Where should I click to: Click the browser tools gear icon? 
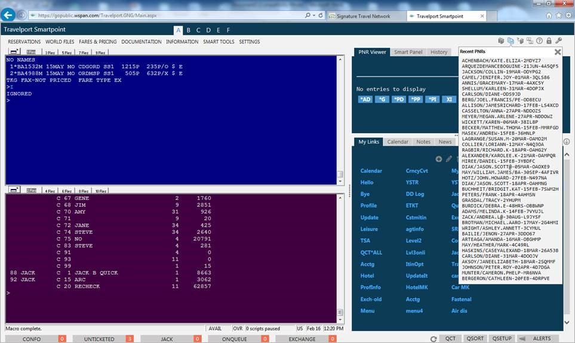pos(568,16)
